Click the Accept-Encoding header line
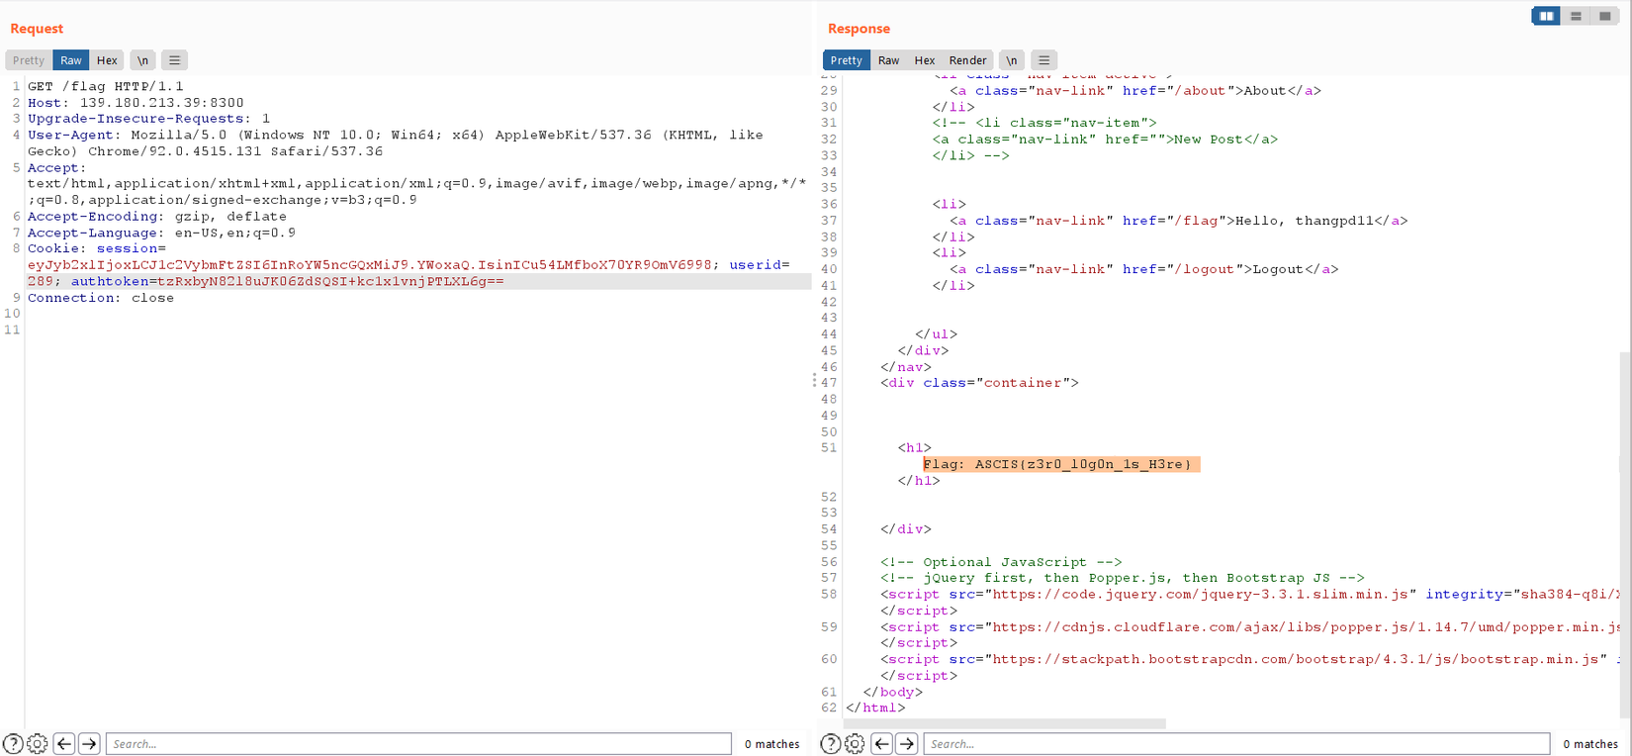This screenshot has width=1632, height=756. pos(157,217)
